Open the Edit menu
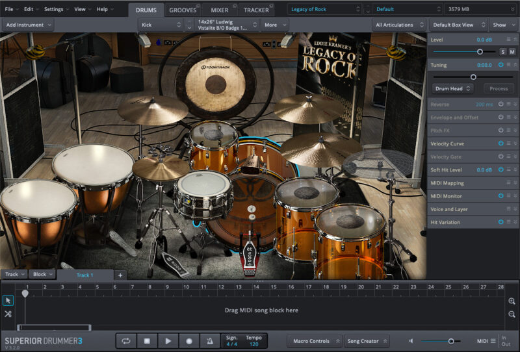The width and height of the screenshot is (520, 352). tap(31, 9)
